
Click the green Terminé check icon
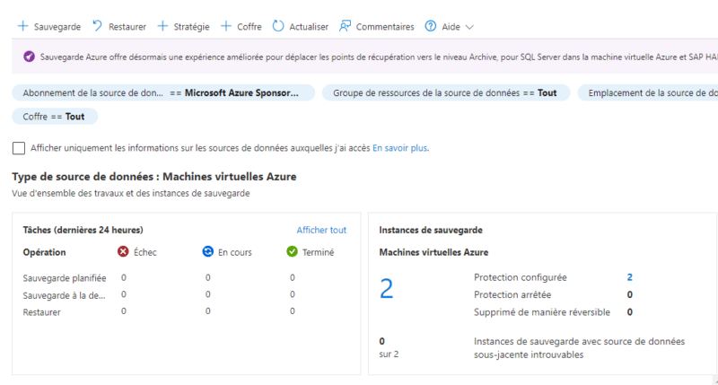pyautogui.click(x=293, y=251)
